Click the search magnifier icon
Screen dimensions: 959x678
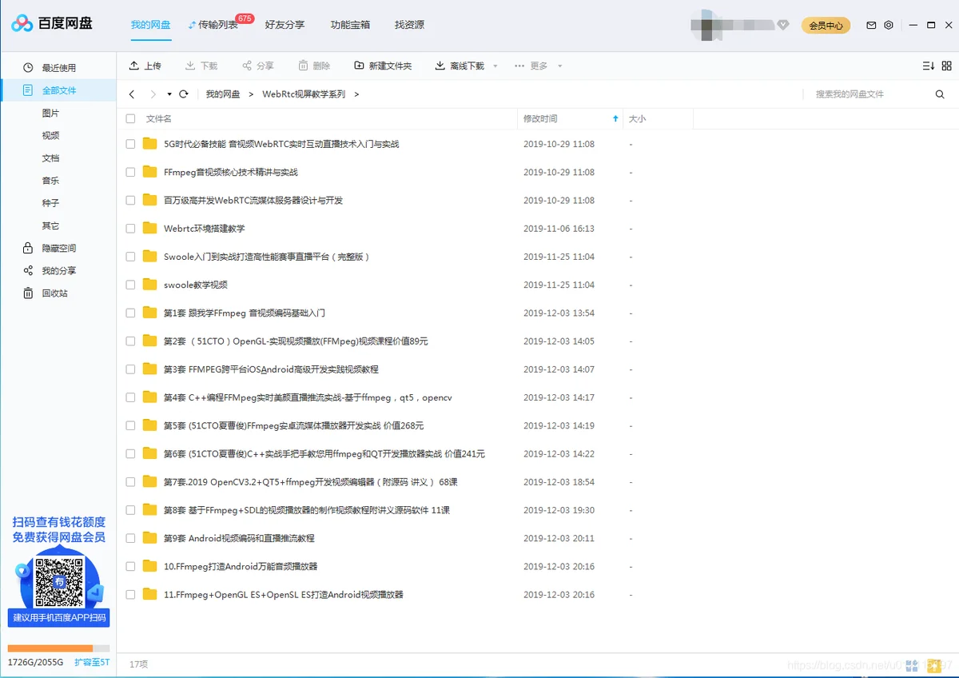tap(940, 94)
